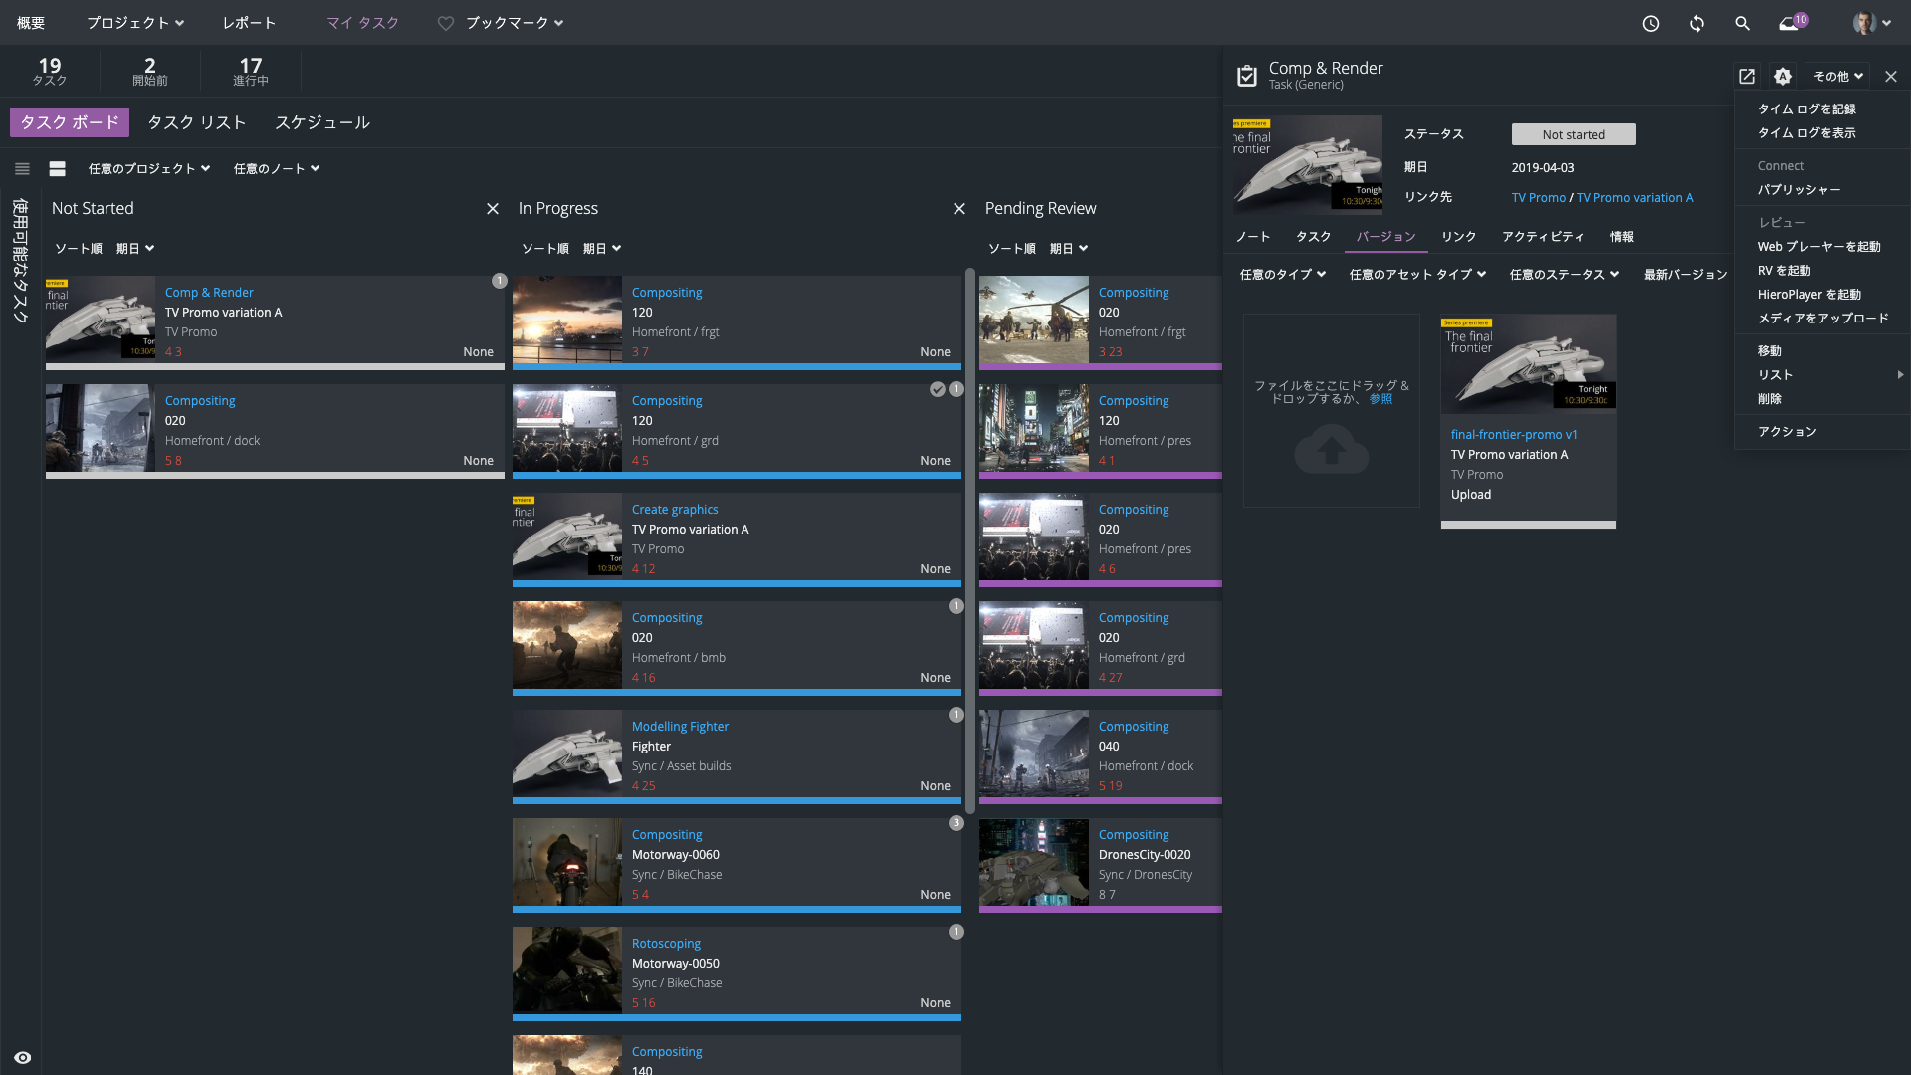Open Not Started column 期日 sort dropdown
This screenshot has width=1911, height=1075.
pos(135,249)
